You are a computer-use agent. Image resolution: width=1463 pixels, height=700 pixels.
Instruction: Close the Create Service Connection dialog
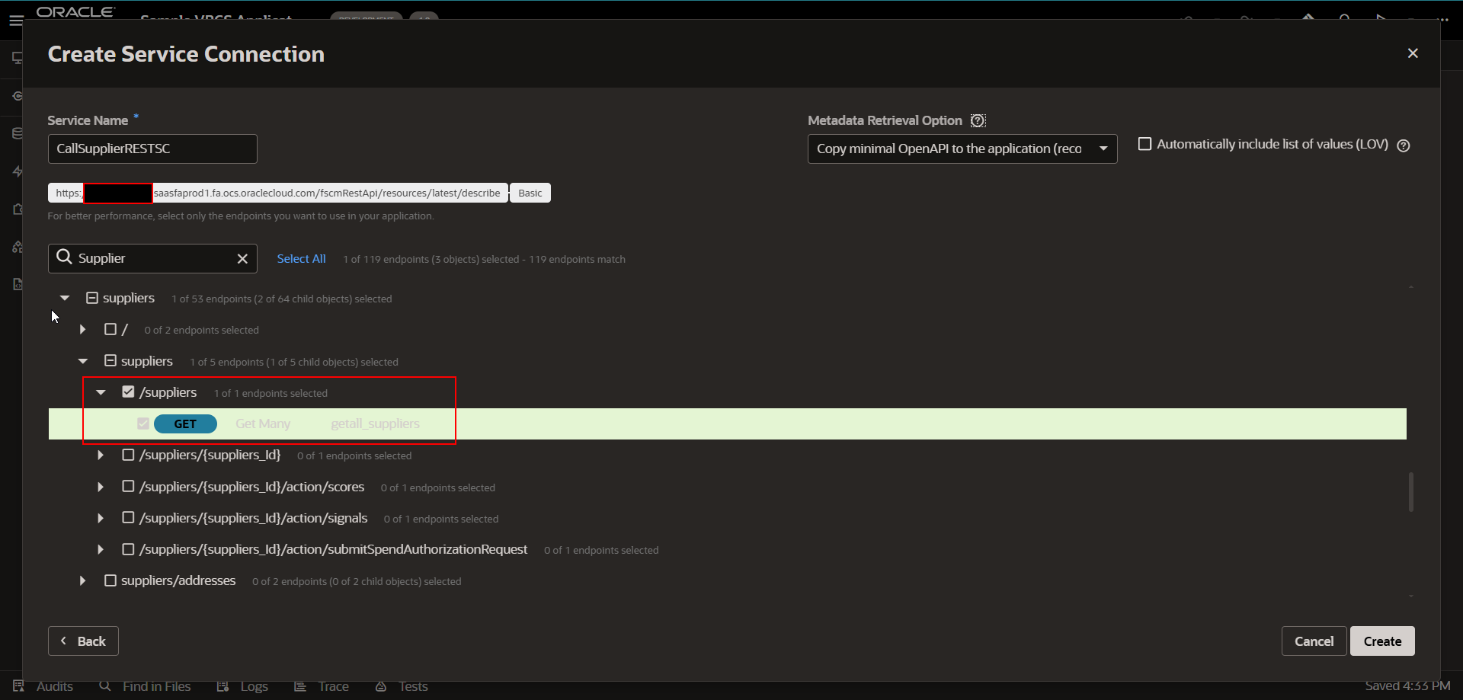point(1413,53)
